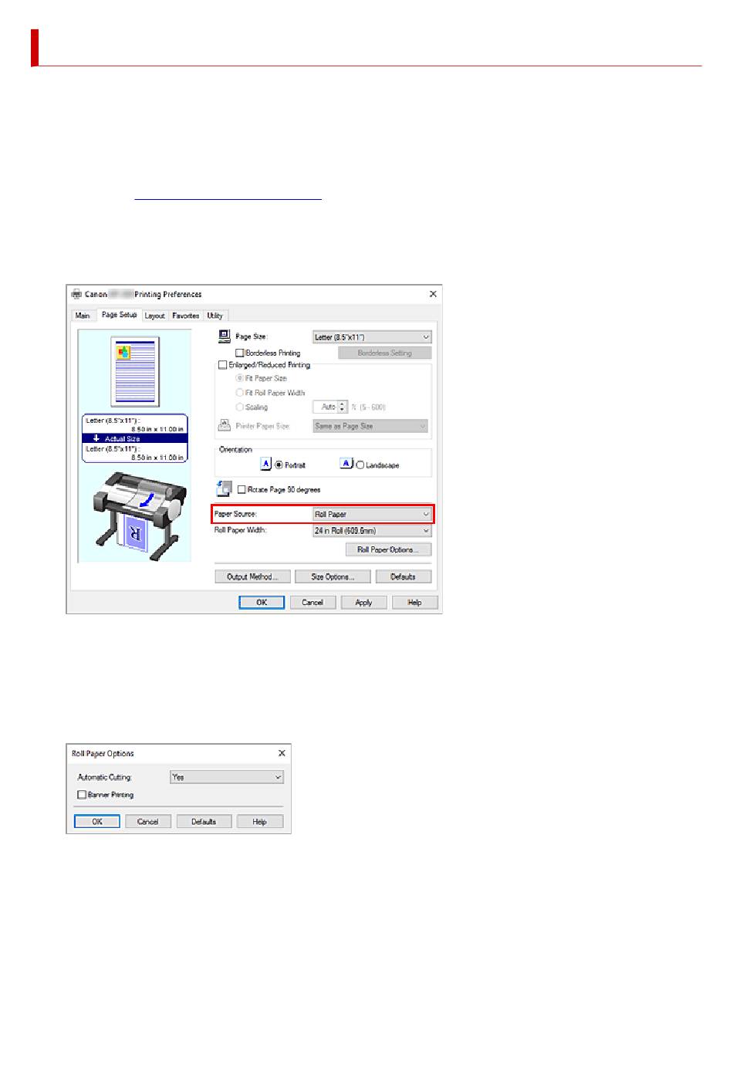Select Landscape orientation radio button
733x1078 pixels.
tap(360, 465)
